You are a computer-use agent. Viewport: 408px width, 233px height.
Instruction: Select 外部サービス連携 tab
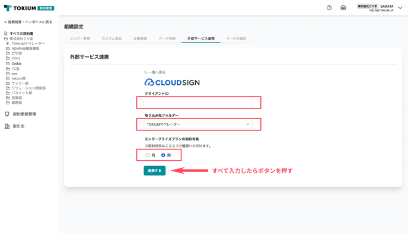[x=201, y=38]
